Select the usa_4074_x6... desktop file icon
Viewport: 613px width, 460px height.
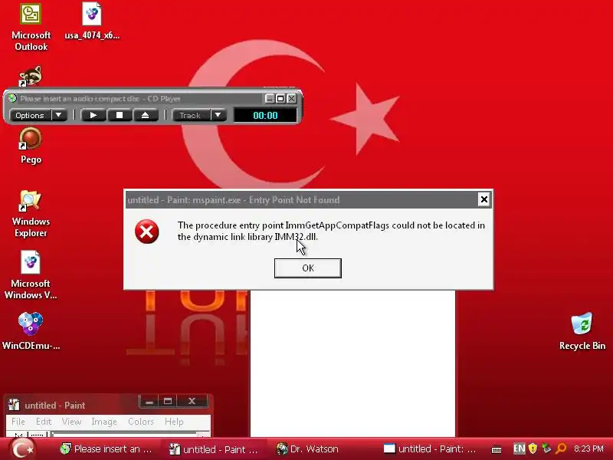tap(92, 21)
